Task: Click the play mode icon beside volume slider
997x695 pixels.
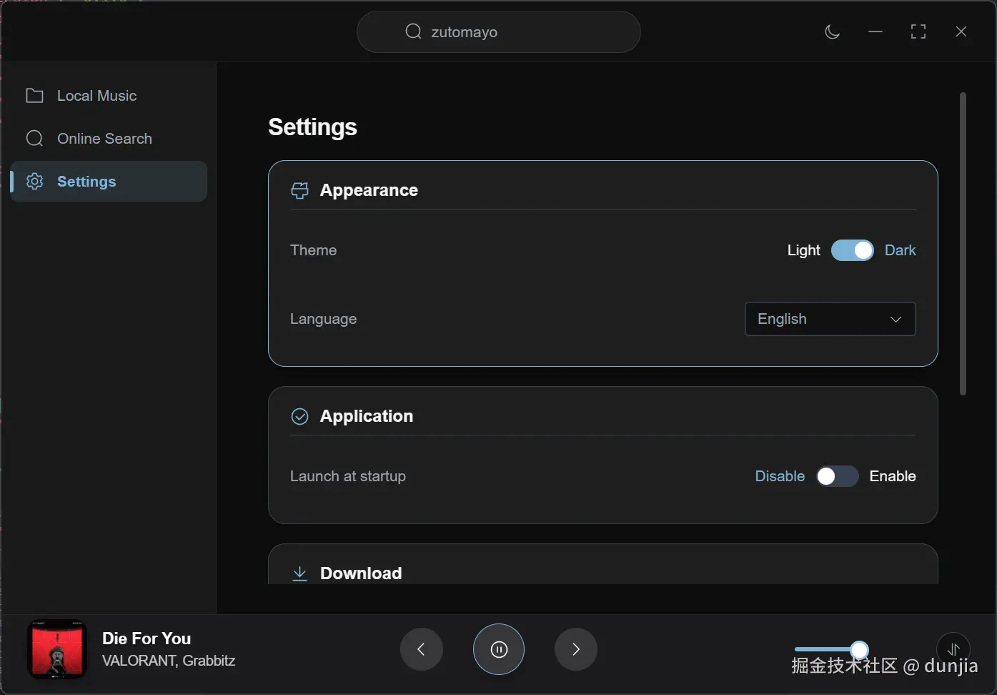Action: (953, 649)
